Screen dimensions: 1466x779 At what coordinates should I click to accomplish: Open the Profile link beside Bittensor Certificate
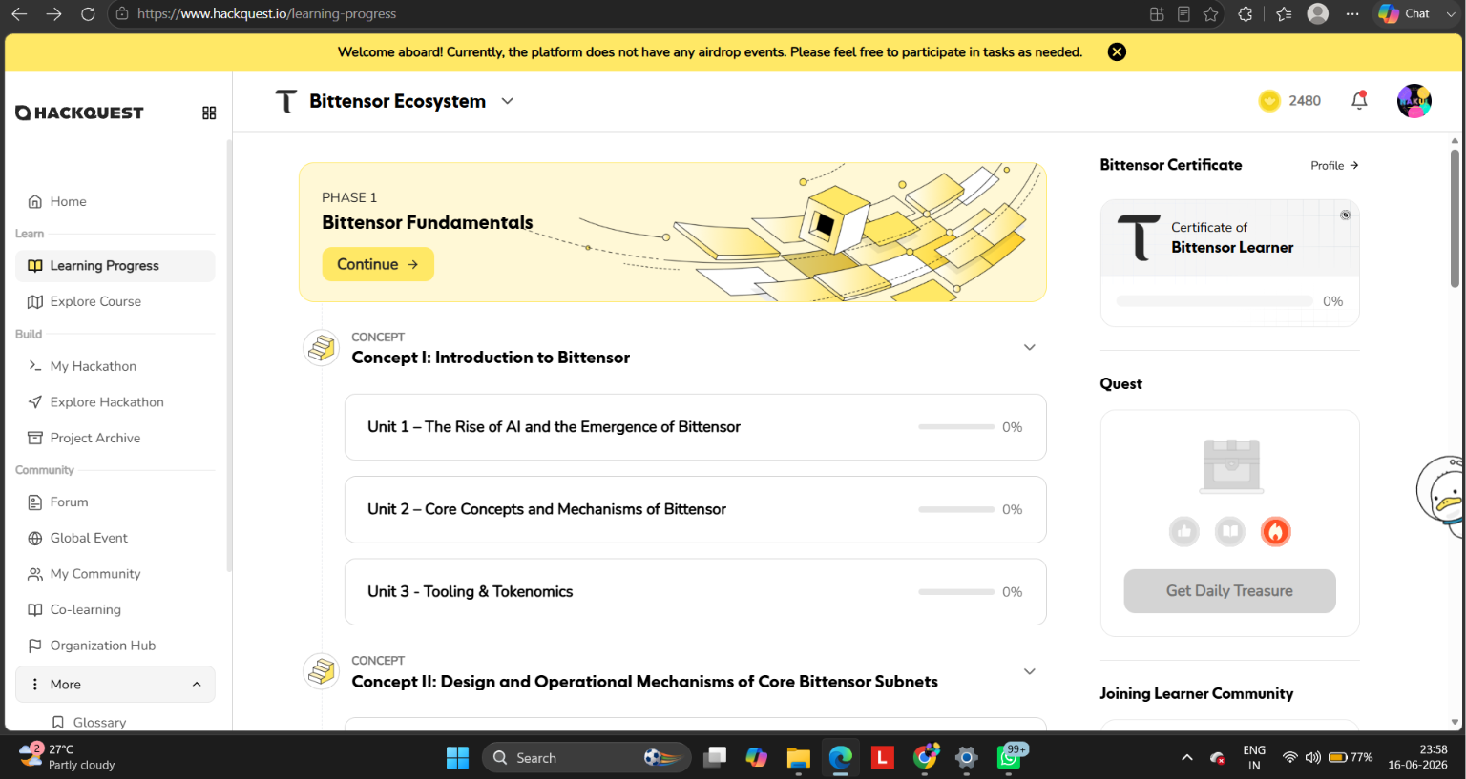click(x=1334, y=165)
